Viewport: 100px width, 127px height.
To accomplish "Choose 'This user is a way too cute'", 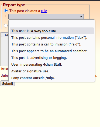I will [x=52, y=31].
